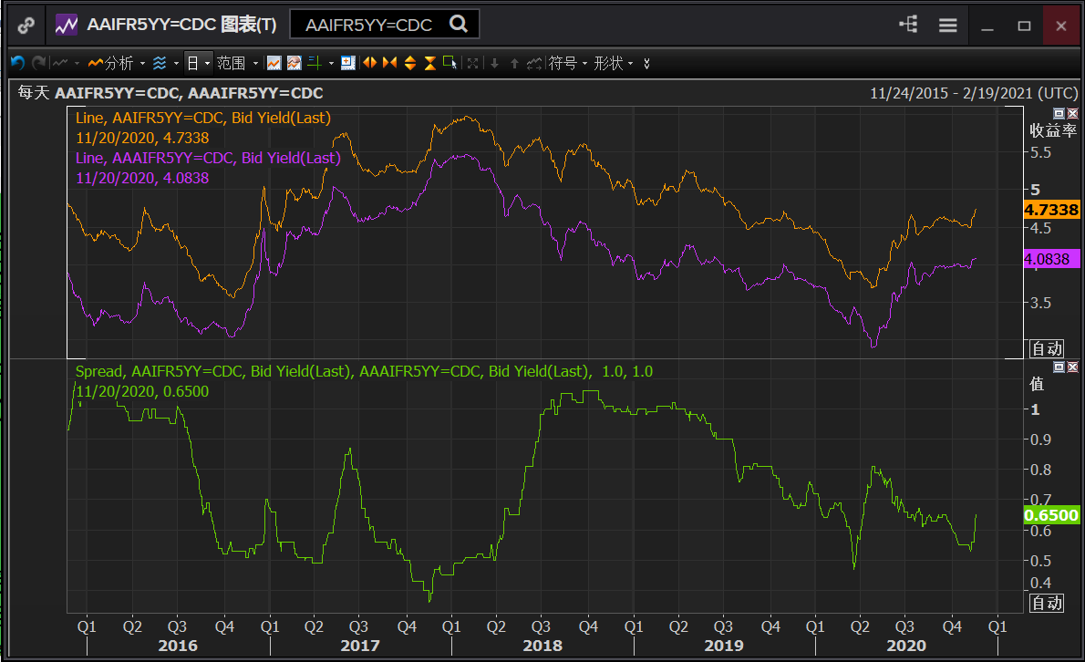The image size is (1085, 662).
Task: Click the blue crosshair plus icon
Action: point(348,63)
